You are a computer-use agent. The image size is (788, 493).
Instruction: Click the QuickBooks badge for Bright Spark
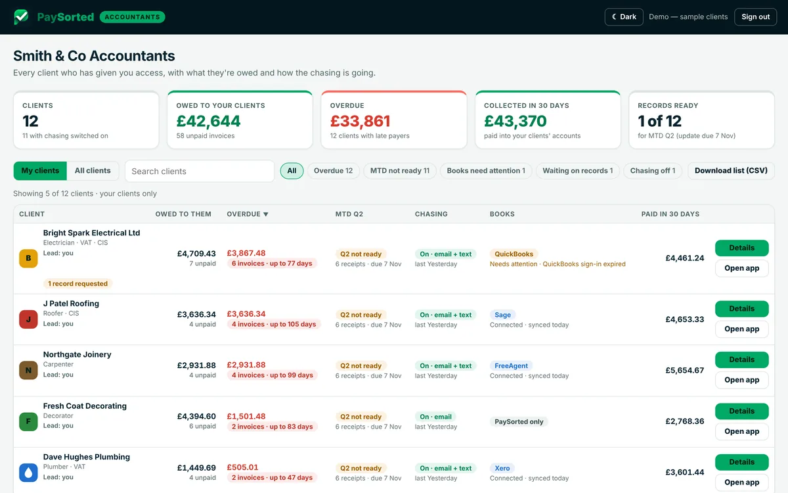(514, 254)
